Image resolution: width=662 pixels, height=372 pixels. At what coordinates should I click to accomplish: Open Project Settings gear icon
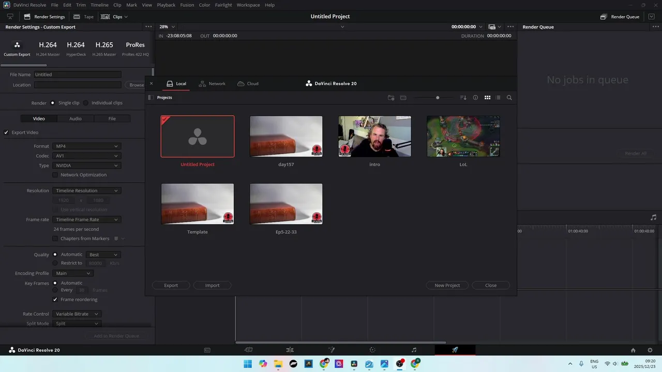click(x=650, y=350)
